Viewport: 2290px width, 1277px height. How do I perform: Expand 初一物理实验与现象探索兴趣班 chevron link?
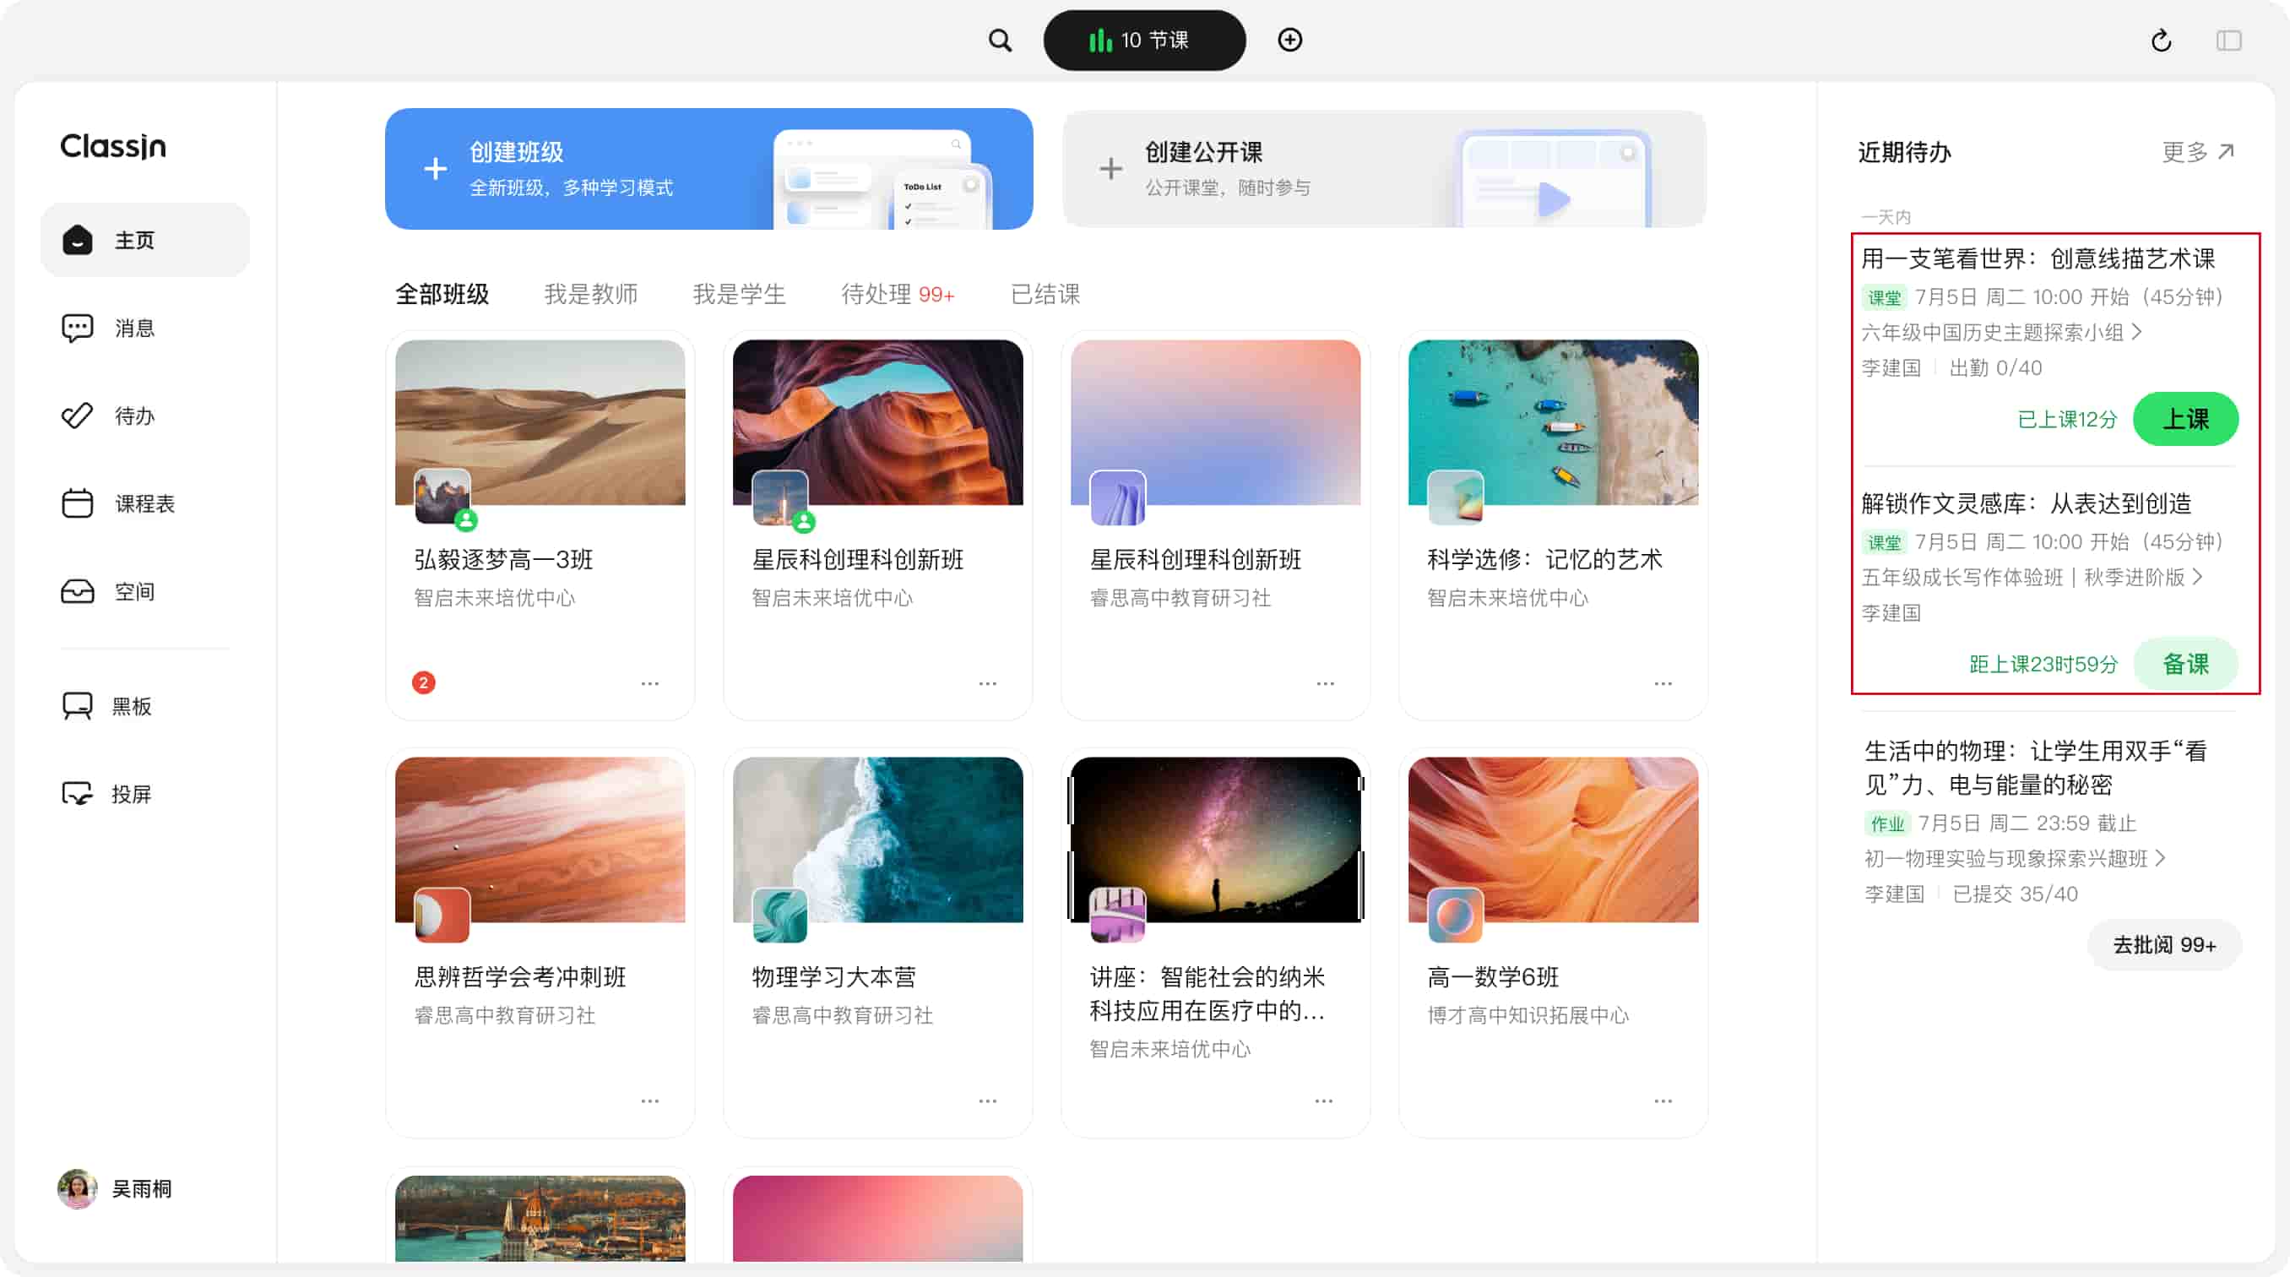click(x=2015, y=858)
